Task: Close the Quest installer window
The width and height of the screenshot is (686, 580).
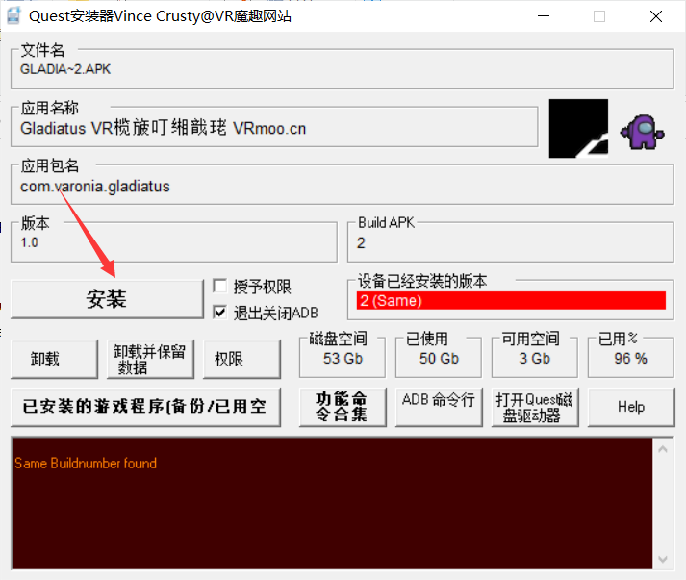Action: click(656, 16)
